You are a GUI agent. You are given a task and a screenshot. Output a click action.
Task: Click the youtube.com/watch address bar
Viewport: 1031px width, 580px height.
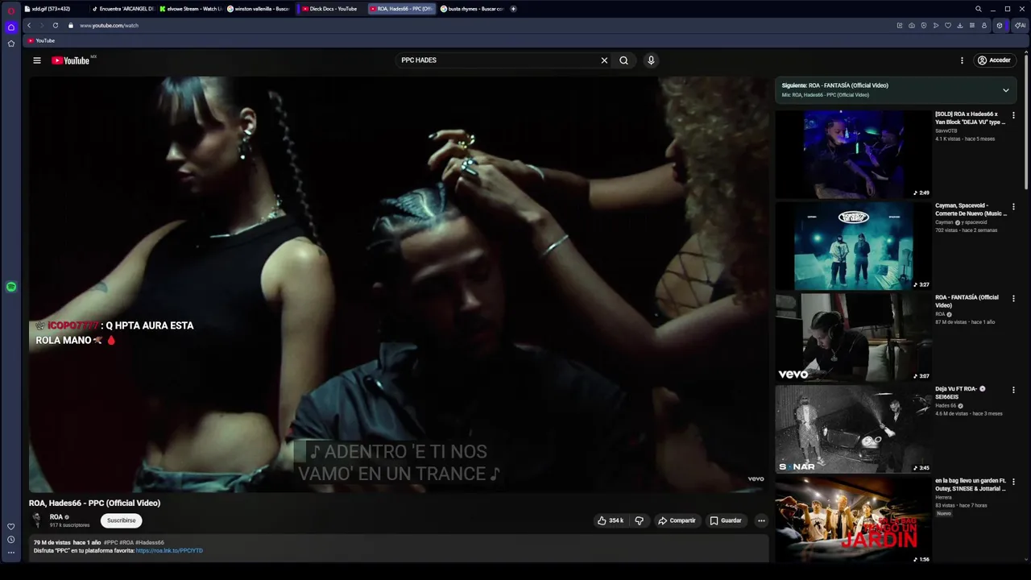[109, 26]
